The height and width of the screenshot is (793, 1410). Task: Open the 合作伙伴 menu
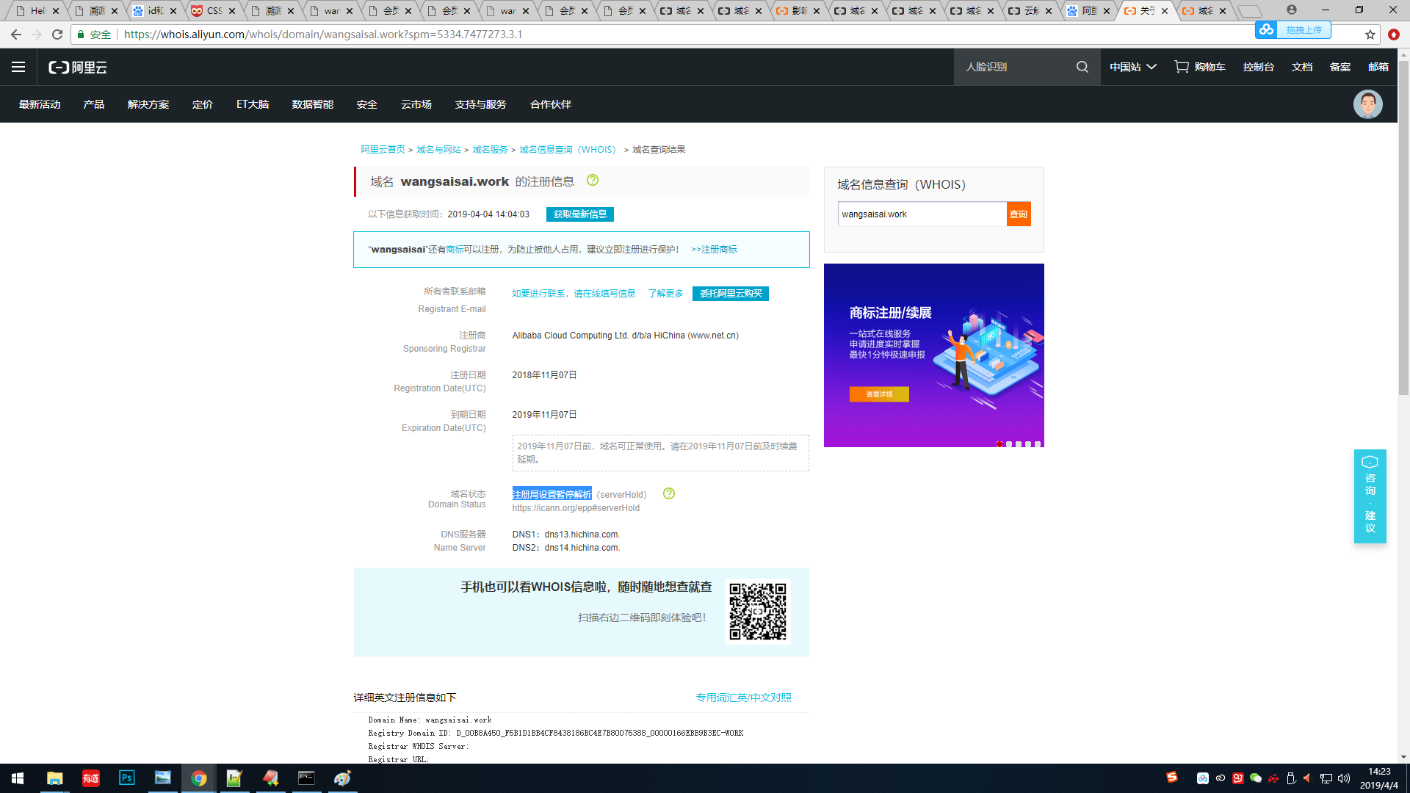[x=551, y=104]
